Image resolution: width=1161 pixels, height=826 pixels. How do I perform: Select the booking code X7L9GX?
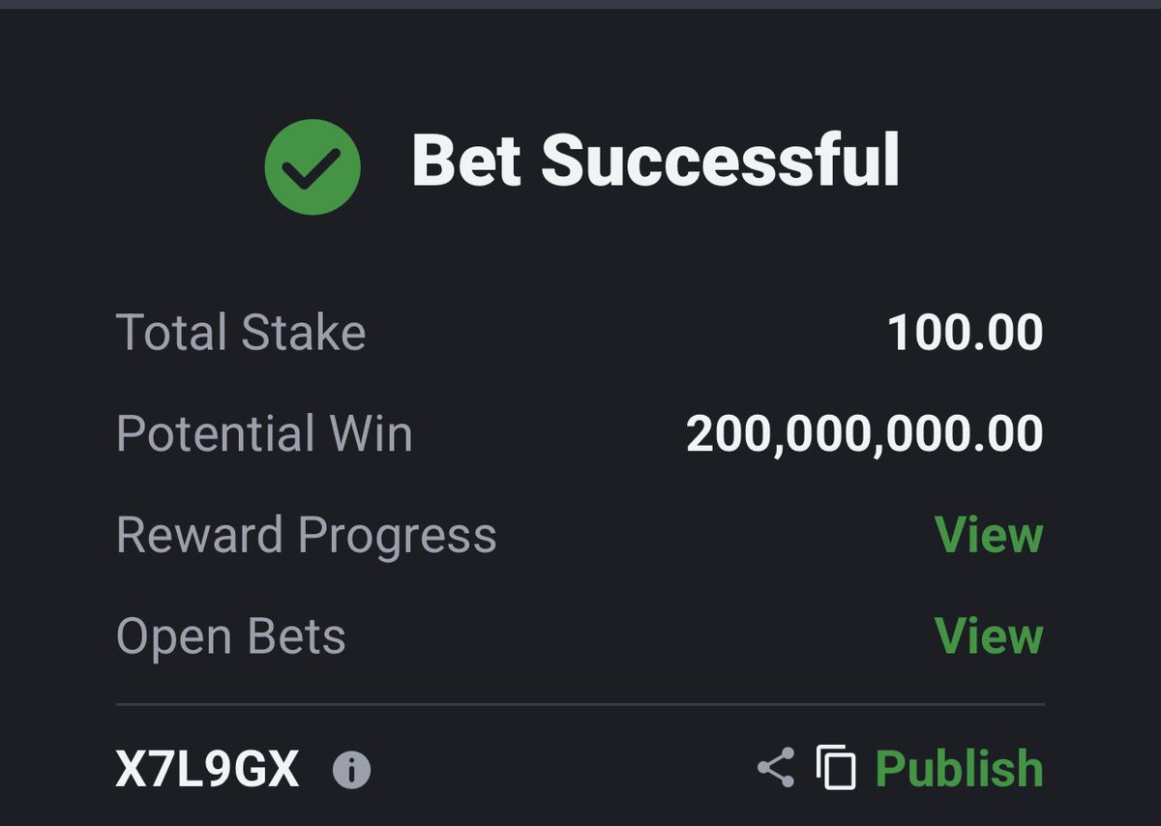click(207, 771)
